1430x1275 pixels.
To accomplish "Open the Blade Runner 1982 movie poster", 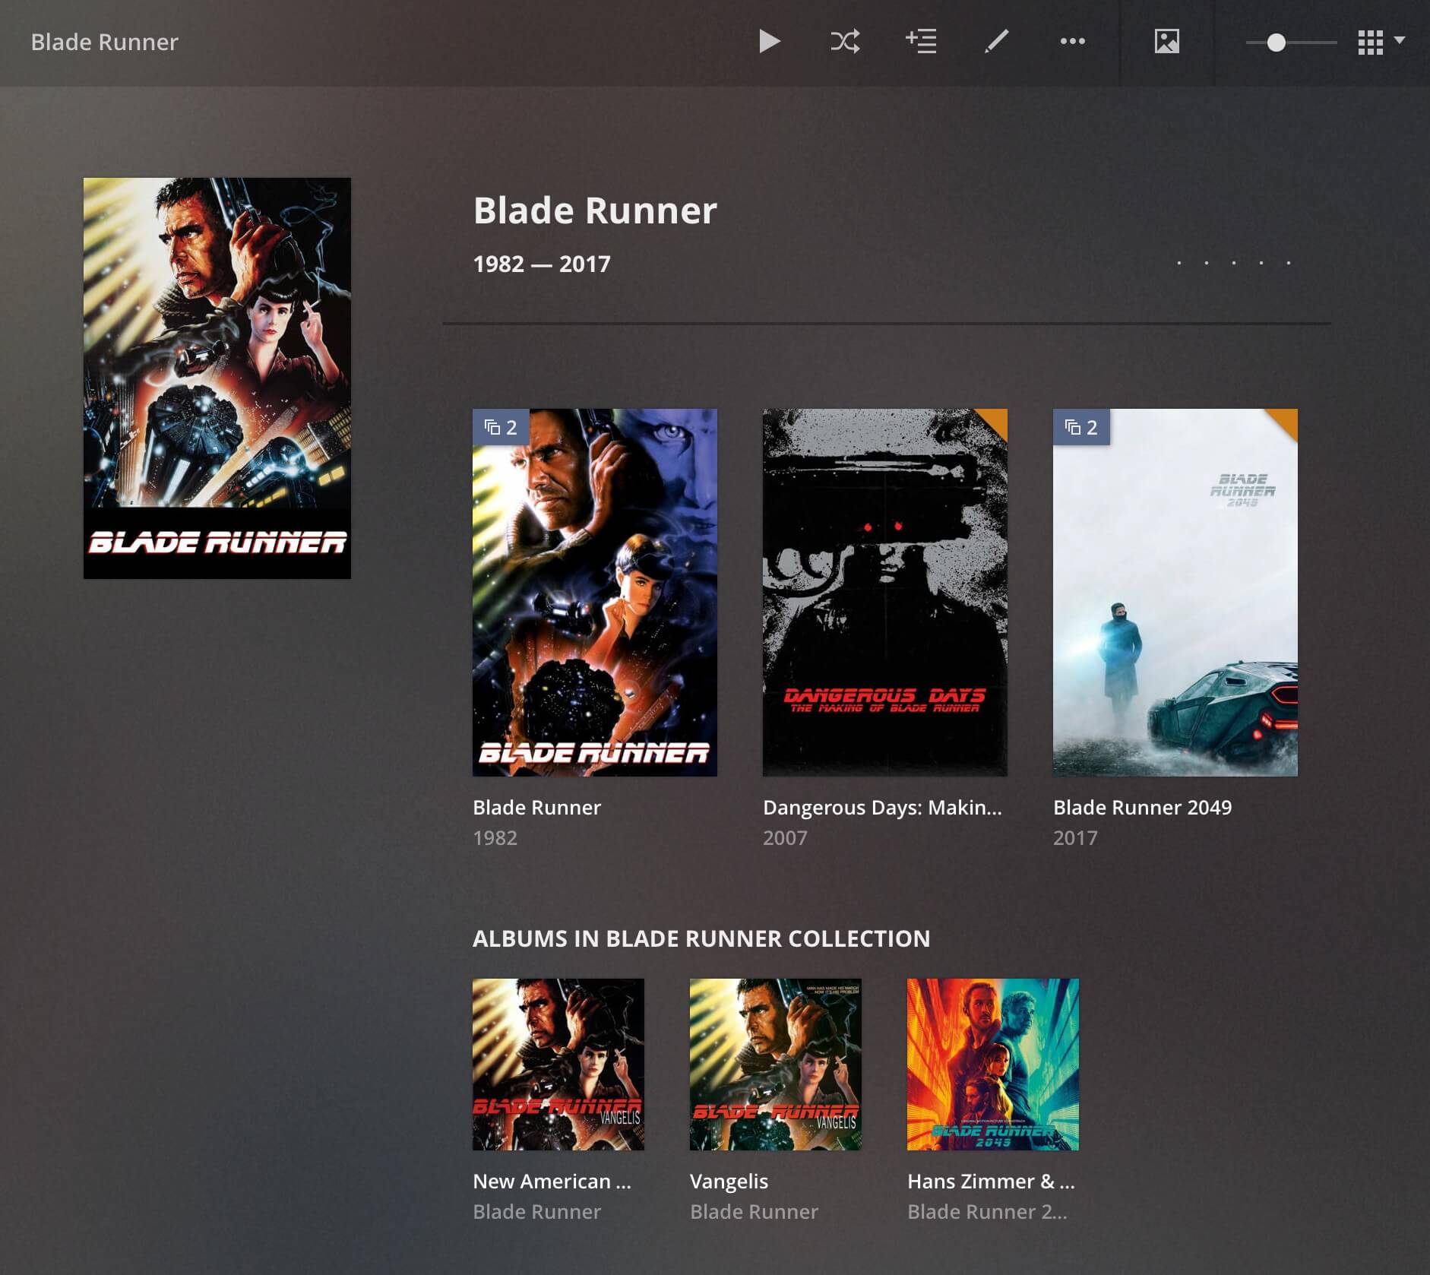I will 594,593.
